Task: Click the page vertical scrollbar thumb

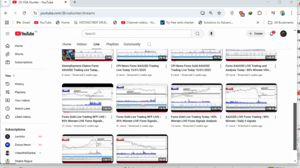Action: 295,126
